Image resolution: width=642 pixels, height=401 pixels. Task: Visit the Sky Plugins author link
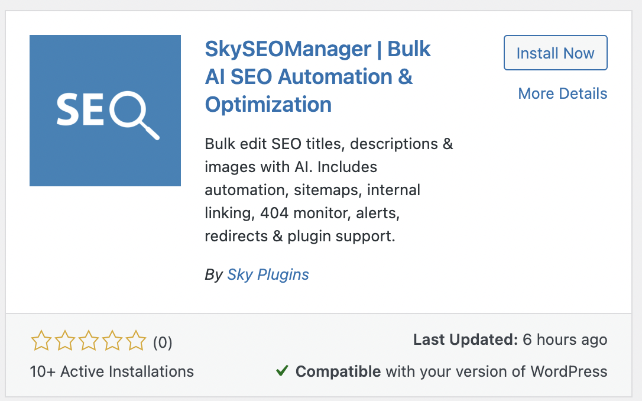point(268,274)
